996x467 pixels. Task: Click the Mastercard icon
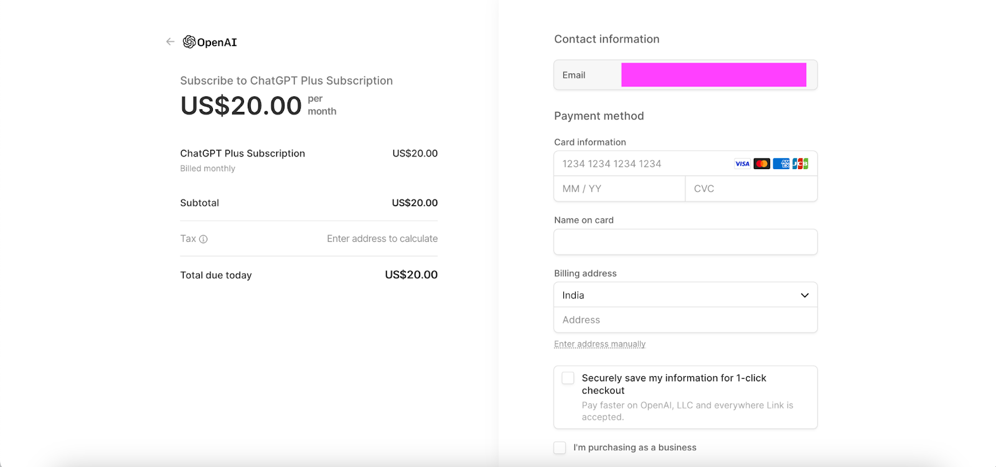(x=762, y=164)
